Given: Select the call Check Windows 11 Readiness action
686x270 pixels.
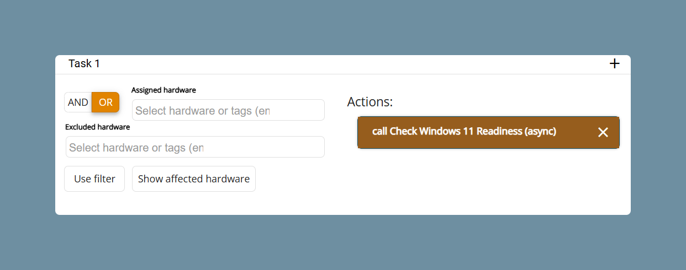Looking at the screenshot, I should point(488,132).
